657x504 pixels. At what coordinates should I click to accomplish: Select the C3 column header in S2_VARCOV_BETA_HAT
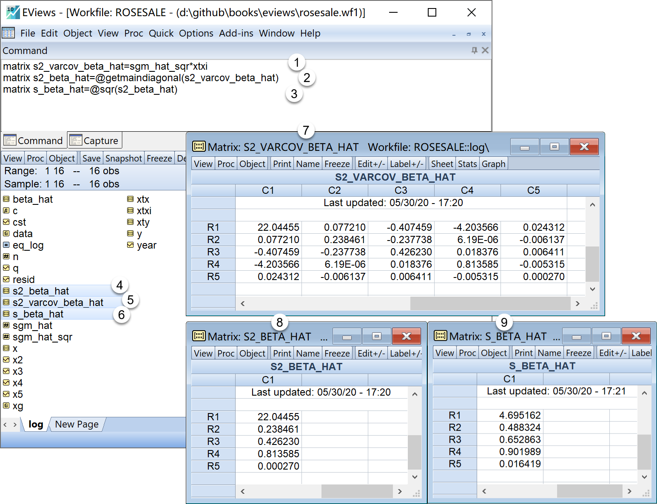click(401, 190)
